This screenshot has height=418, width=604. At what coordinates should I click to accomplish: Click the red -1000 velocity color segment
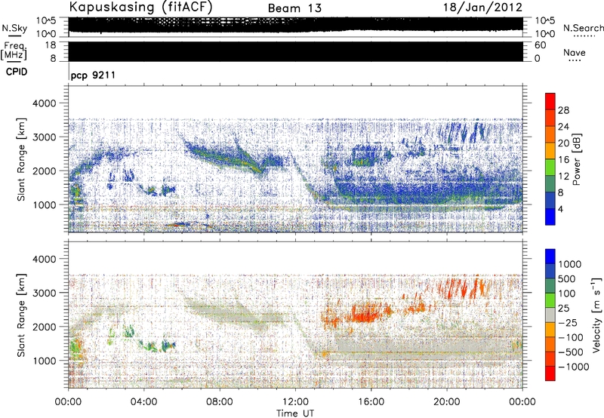click(550, 373)
